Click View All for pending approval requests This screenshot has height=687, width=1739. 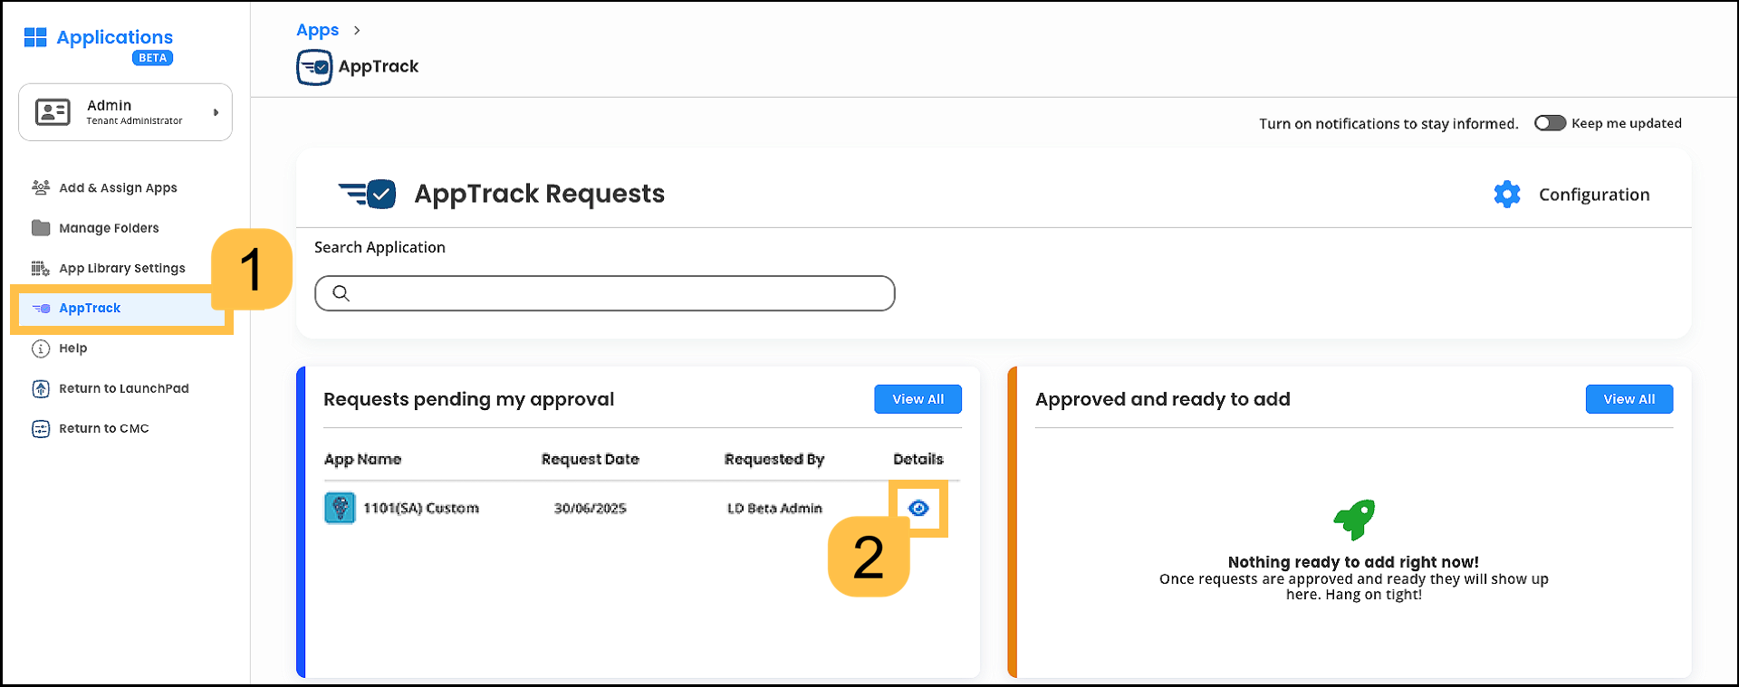(918, 399)
